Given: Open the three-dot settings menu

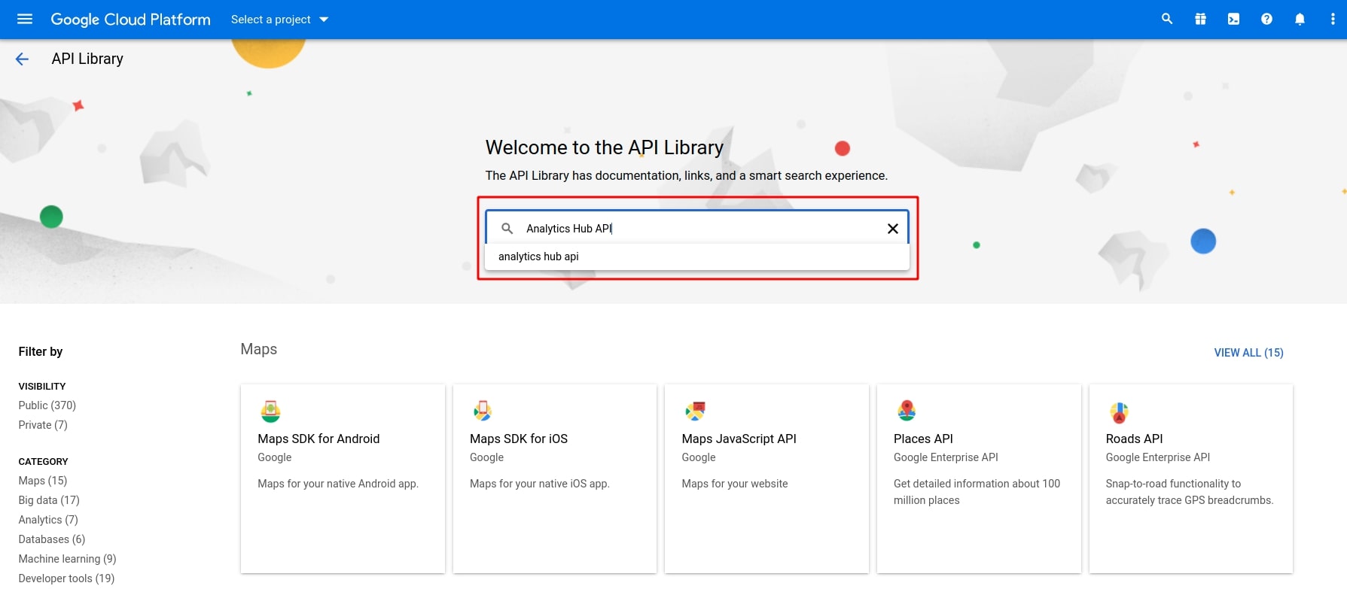Looking at the screenshot, I should (1332, 19).
